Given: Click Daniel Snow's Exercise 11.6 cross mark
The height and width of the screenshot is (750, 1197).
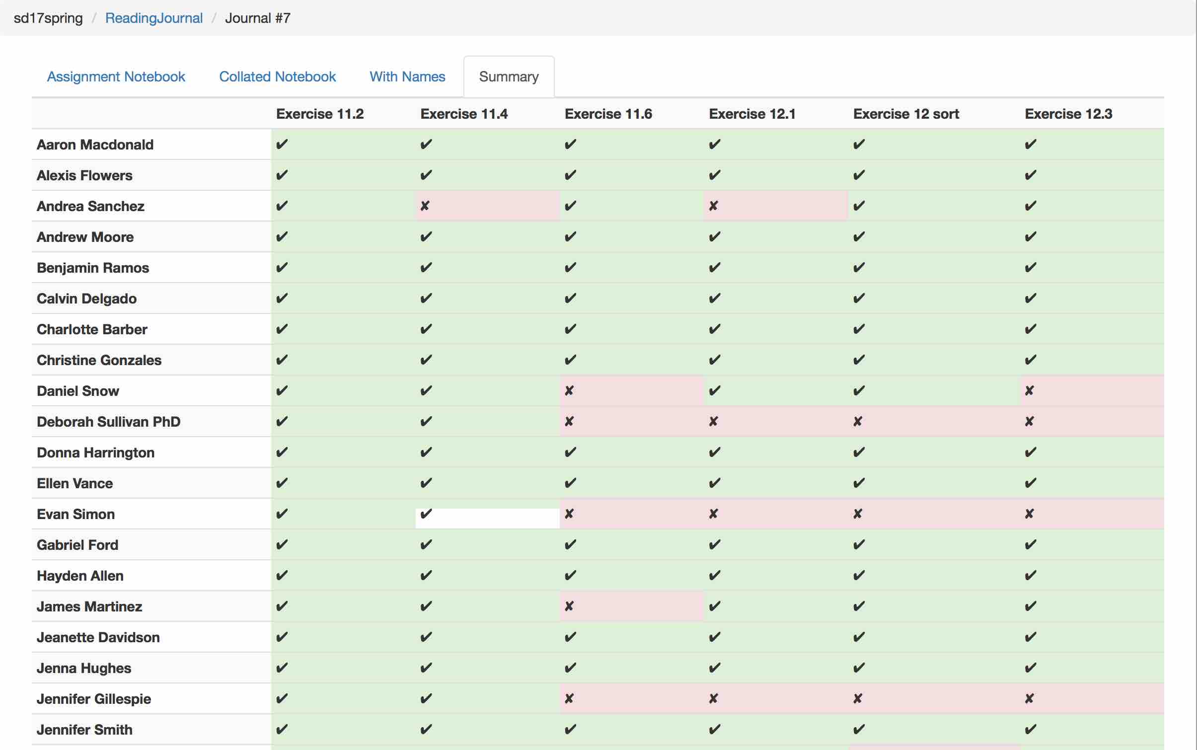Looking at the screenshot, I should 569,390.
